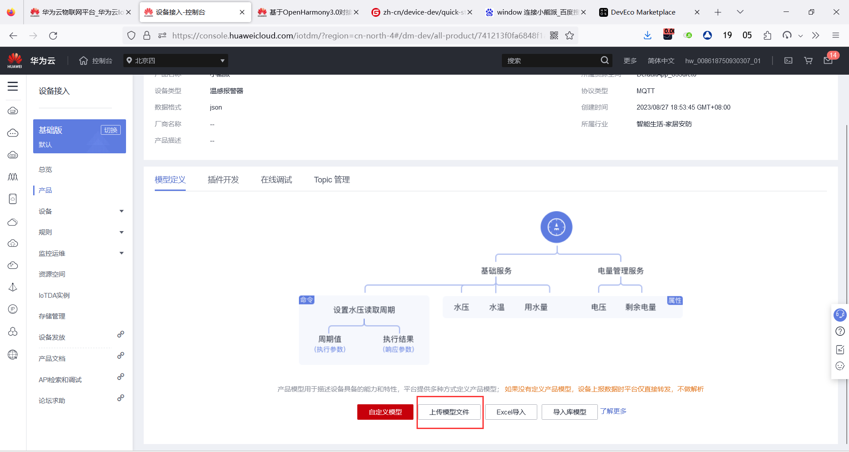The height and width of the screenshot is (452, 849).
Task: Open the cloud shell terminal icon
Action: (788, 61)
